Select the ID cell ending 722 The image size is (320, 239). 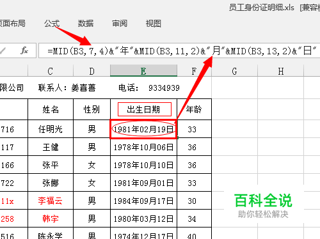click(13, 183)
